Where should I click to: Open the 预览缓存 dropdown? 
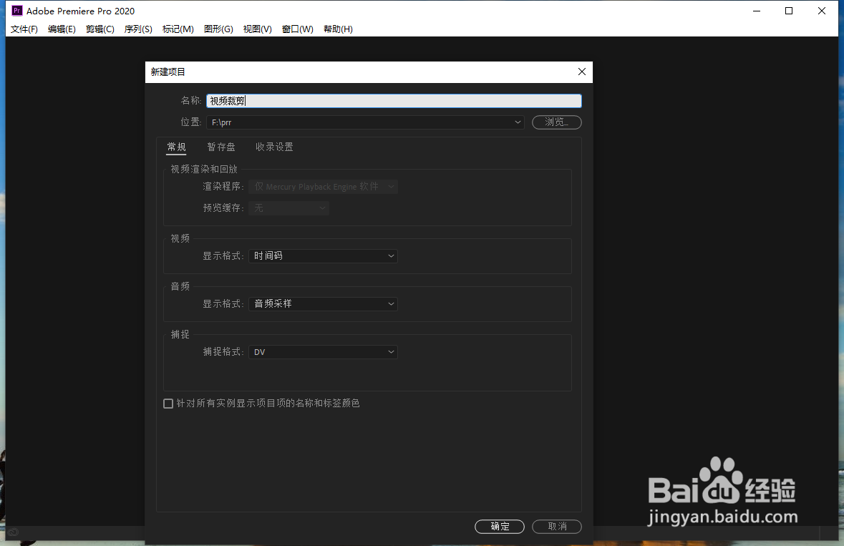click(x=289, y=208)
